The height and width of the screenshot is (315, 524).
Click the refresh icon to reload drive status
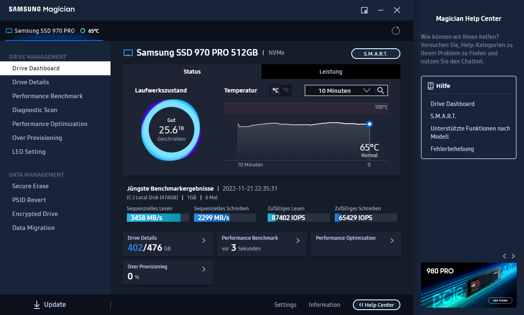click(395, 31)
